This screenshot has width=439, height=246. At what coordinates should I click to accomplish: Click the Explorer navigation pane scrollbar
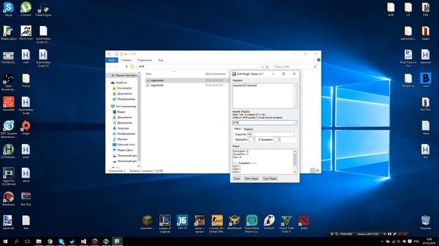point(139,120)
